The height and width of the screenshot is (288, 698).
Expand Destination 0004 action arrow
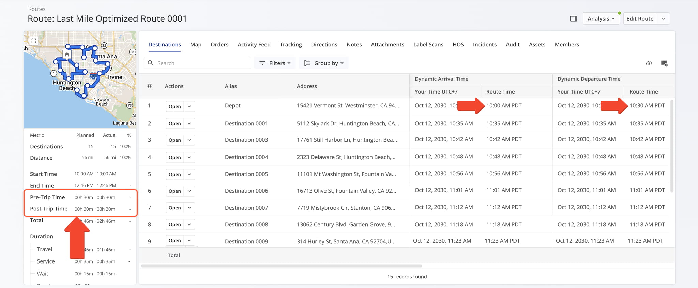[x=189, y=157]
